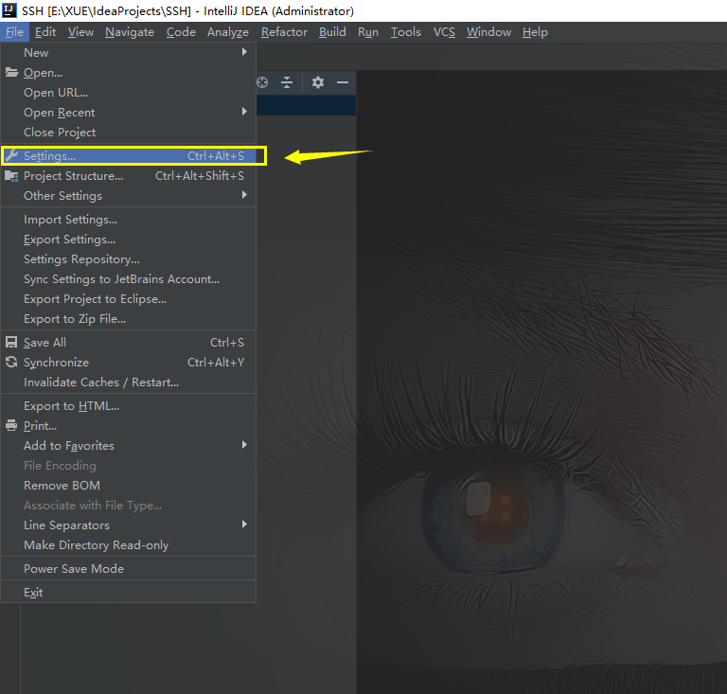Choose Export Settings...
727x694 pixels.
(129, 240)
